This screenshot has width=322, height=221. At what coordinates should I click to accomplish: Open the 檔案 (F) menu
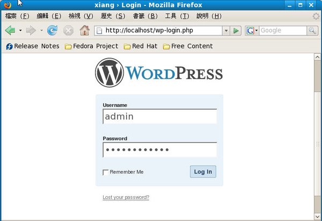coord(17,16)
